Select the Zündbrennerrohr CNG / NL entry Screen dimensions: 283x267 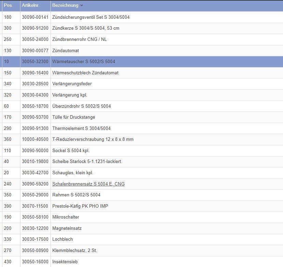pyautogui.click(x=79, y=40)
